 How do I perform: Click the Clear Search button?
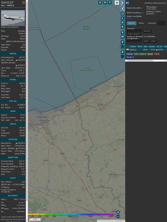click(x=134, y=34)
